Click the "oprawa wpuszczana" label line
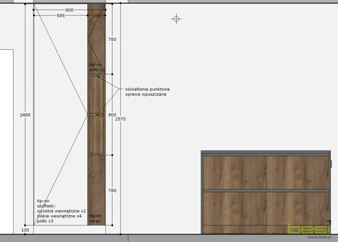Viewport: 338px width, 242px height. (x=146, y=94)
